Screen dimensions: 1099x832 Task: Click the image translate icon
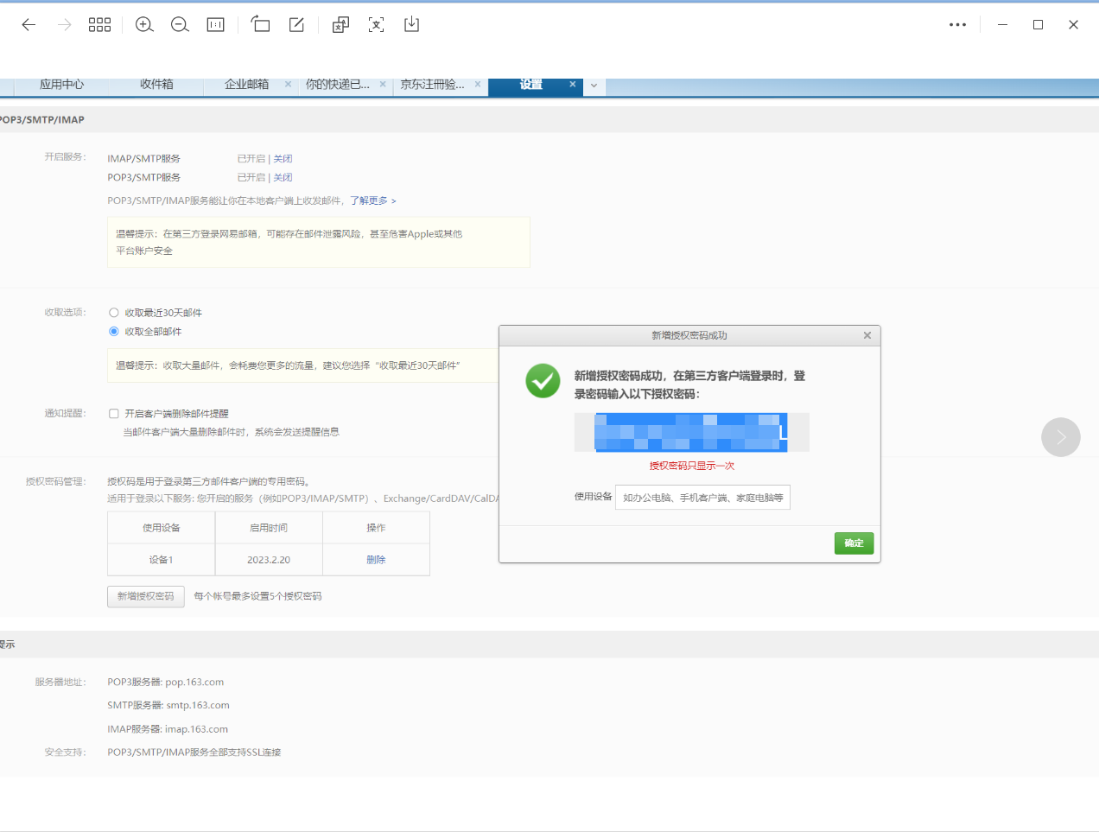340,24
